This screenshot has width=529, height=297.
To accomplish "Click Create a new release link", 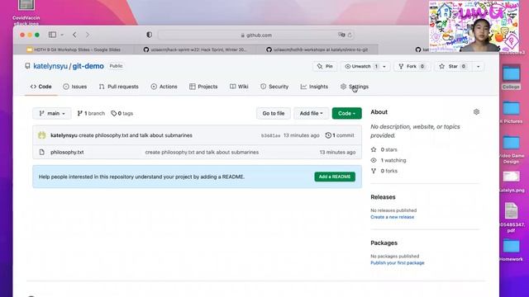I will 393,217.
